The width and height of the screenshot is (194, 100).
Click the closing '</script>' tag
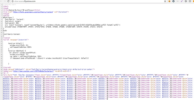(x=7, y=68)
